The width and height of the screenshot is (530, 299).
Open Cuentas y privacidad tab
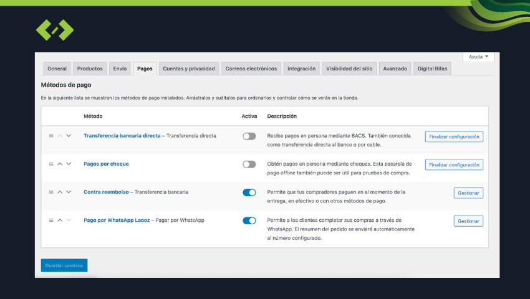[x=188, y=69]
